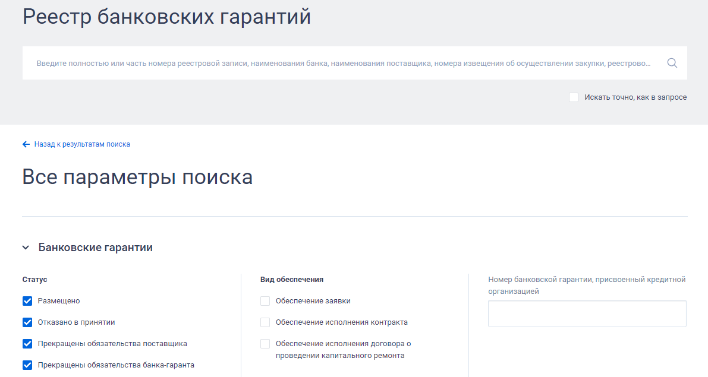Viewport: 708px width, 377px height.
Task: Click the 'Все параметры поиска' heading
Action: click(x=137, y=177)
